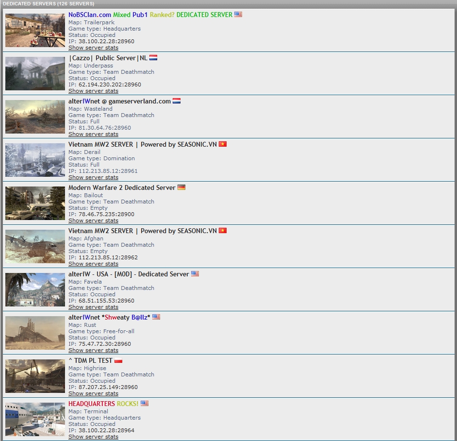
Task: Click the US flag after Shweaty B@llz
Action: [x=156, y=317]
